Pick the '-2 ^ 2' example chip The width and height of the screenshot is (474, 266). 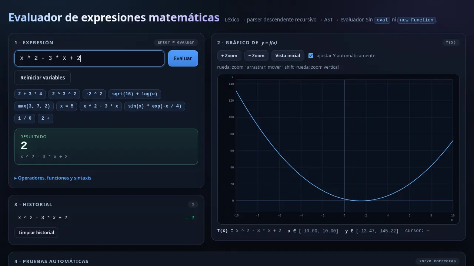[x=94, y=94]
